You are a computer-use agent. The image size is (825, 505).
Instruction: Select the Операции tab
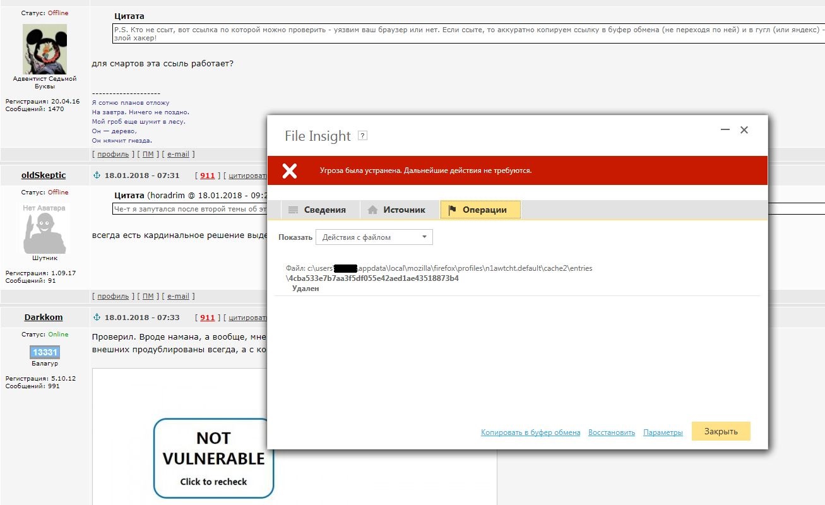pyautogui.click(x=480, y=210)
